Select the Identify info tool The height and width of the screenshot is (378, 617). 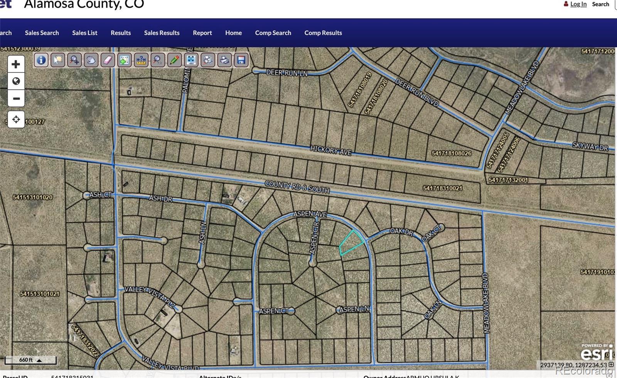[x=41, y=60]
